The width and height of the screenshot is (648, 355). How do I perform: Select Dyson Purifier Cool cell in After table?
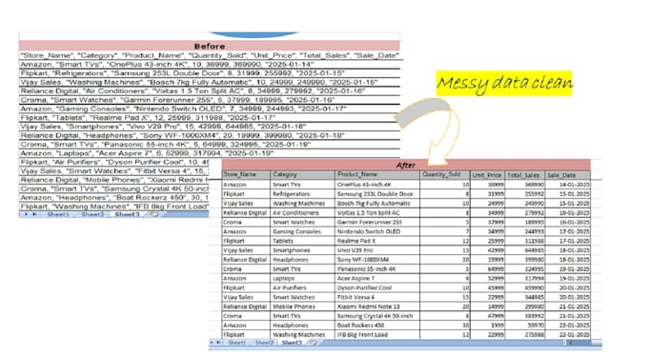[377, 287]
